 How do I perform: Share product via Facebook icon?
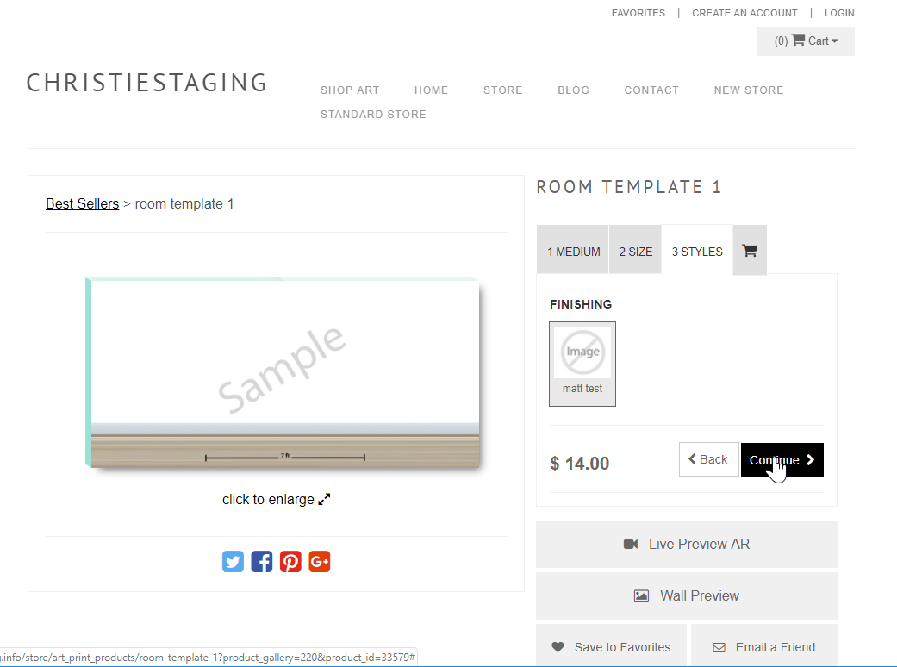pyautogui.click(x=262, y=562)
